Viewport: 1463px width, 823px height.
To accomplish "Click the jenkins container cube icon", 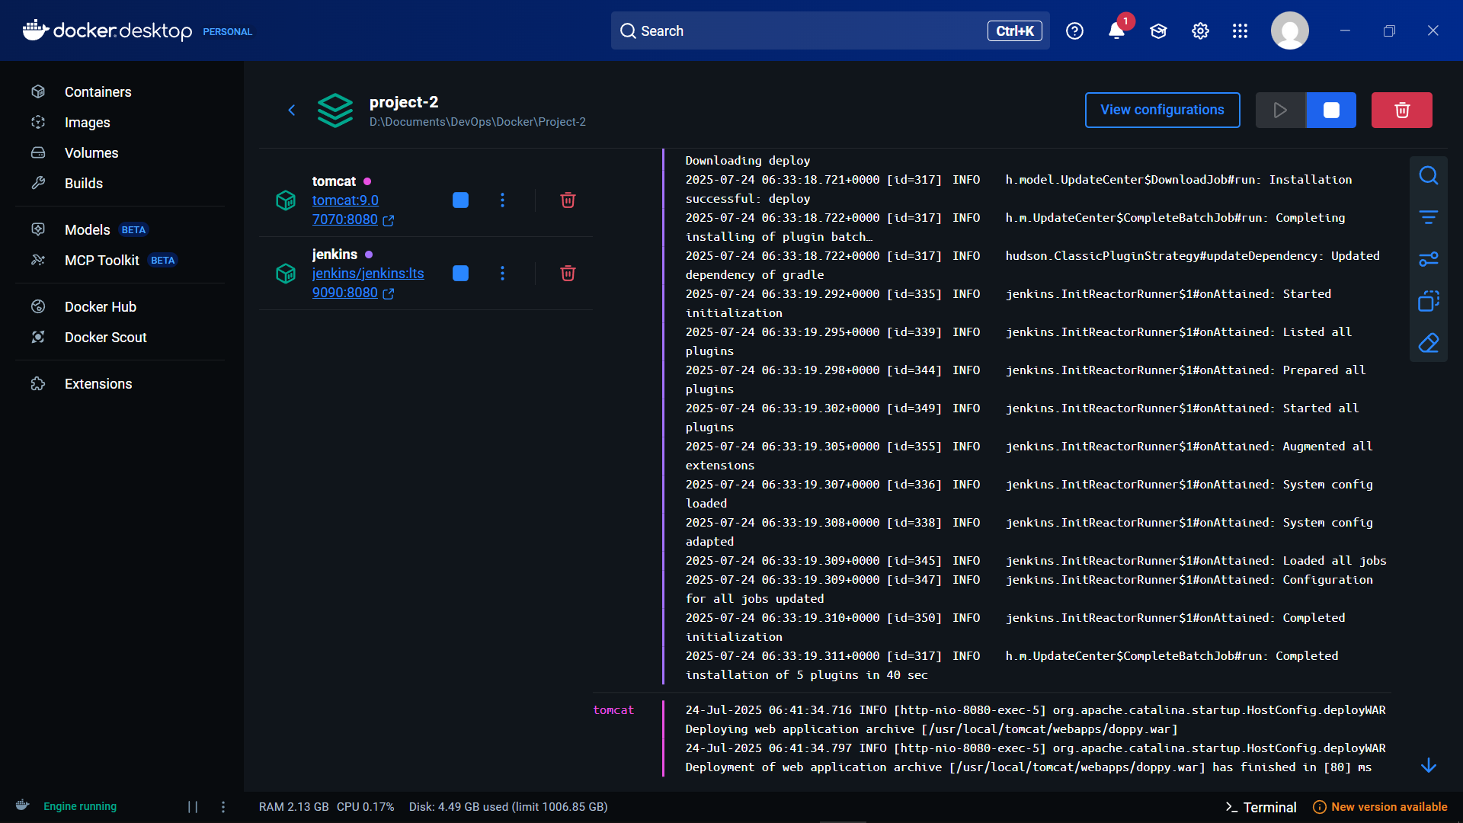I will [x=286, y=274].
